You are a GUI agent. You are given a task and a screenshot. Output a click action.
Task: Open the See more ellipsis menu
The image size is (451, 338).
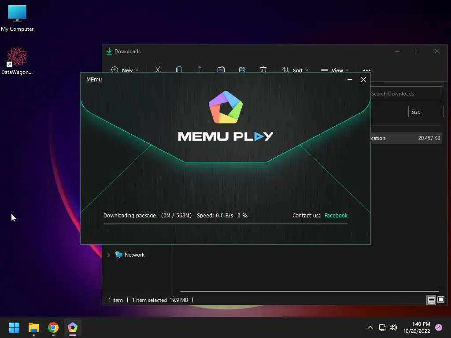click(x=367, y=70)
